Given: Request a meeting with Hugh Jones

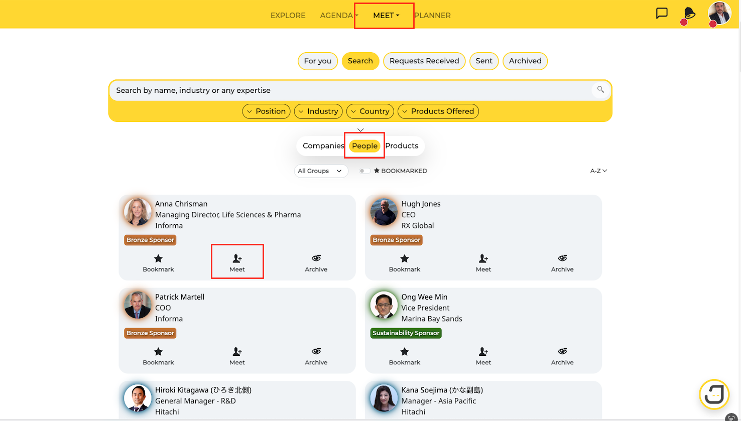Looking at the screenshot, I should click(x=483, y=263).
